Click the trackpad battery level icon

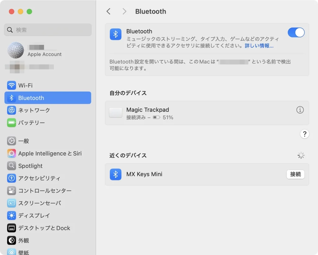[157, 118]
